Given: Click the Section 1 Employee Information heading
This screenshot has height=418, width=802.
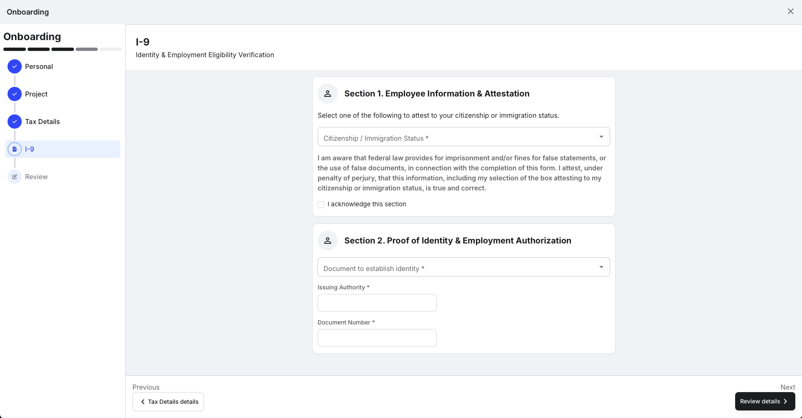Looking at the screenshot, I should [x=437, y=94].
